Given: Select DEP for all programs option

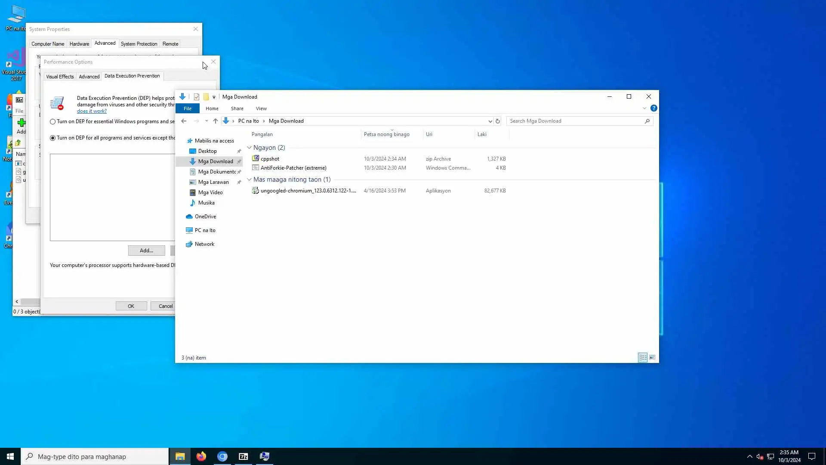Looking at the screenshot, I should click(x=53, y=138).
